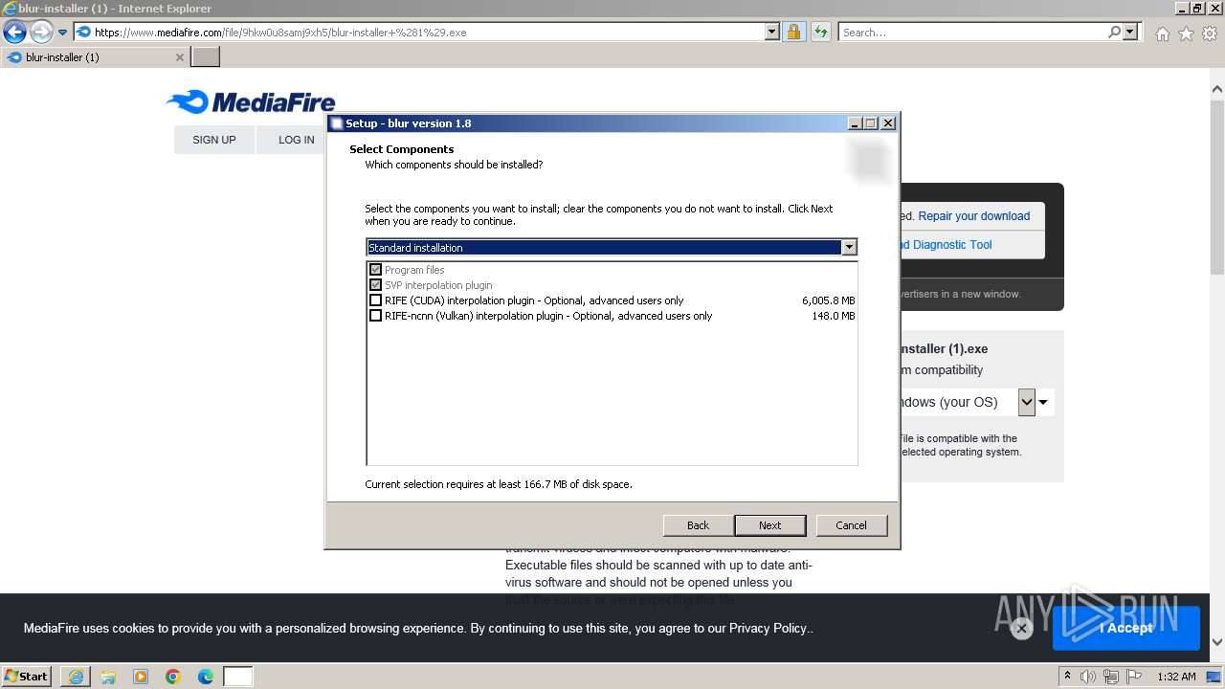
Task: Dismiss the cookie banner with X
Action: (x=1021, y=629)
